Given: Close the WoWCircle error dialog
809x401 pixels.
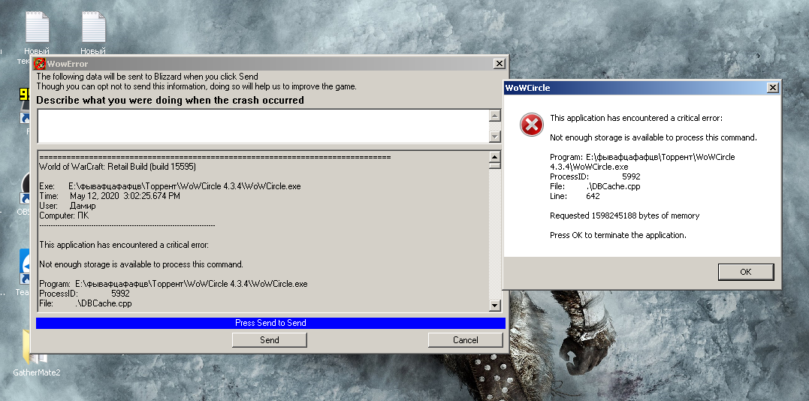Looking at the screenshot, I should pyautogui.click(x=772, y=88).
